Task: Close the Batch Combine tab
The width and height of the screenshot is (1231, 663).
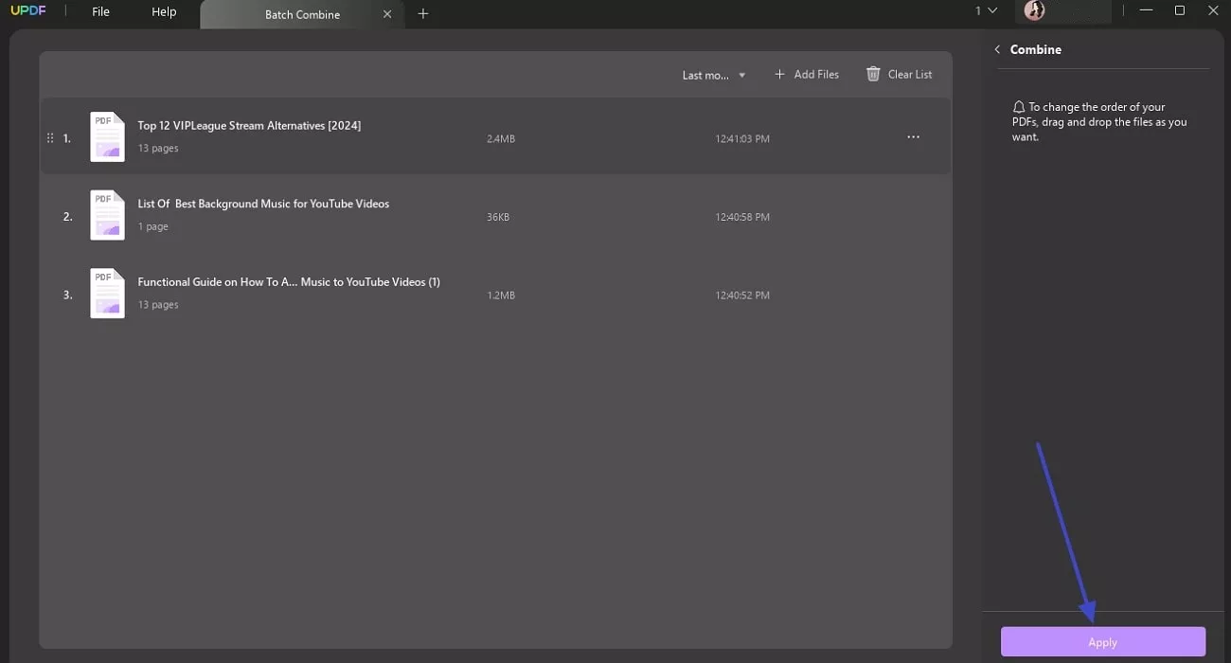Action: (x=387, y=14)
